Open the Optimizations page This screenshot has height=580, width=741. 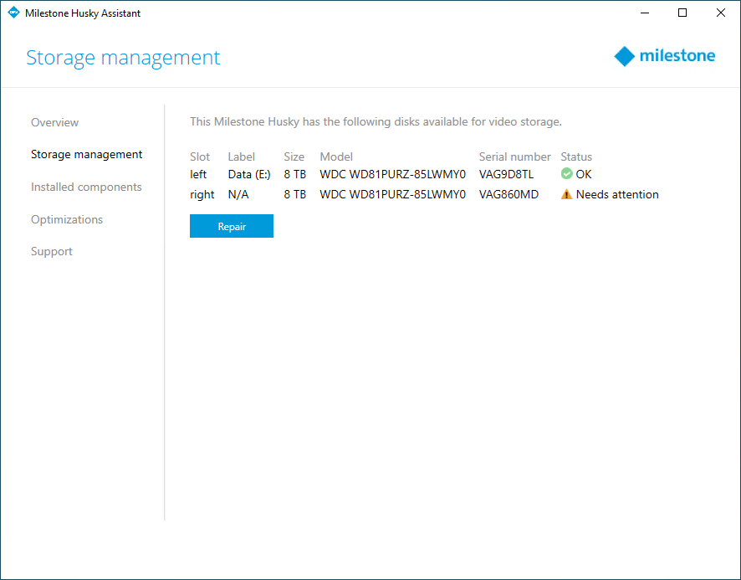[67, 219]
